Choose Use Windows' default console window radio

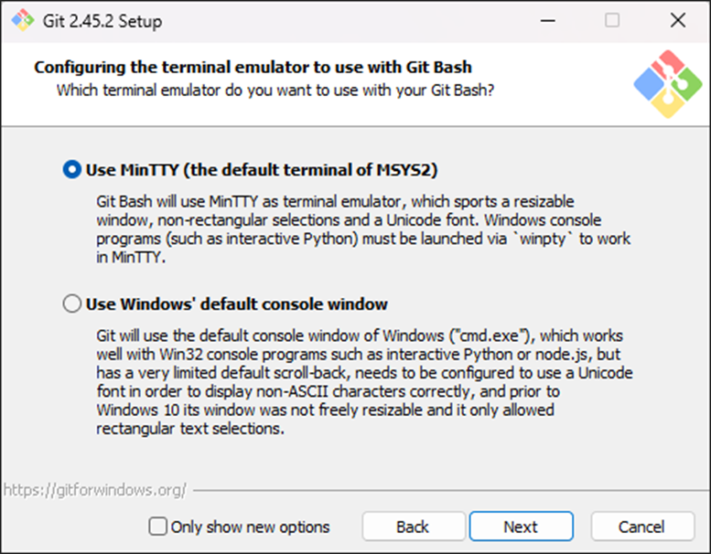pyautogui.click(x=72, y=304)
